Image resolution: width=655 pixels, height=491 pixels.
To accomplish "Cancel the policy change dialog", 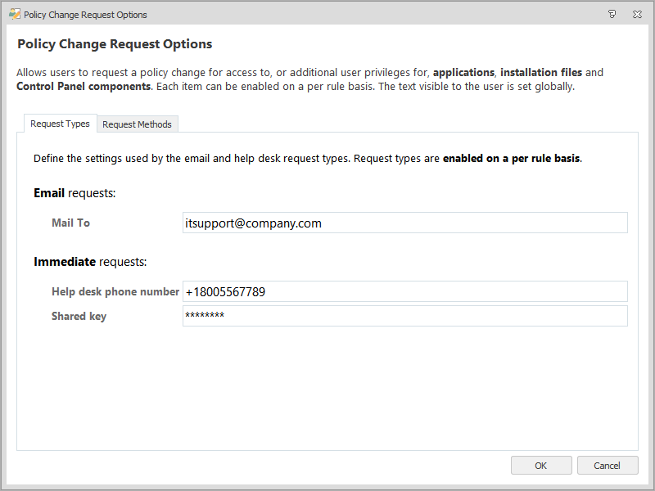I will point(607,465).
